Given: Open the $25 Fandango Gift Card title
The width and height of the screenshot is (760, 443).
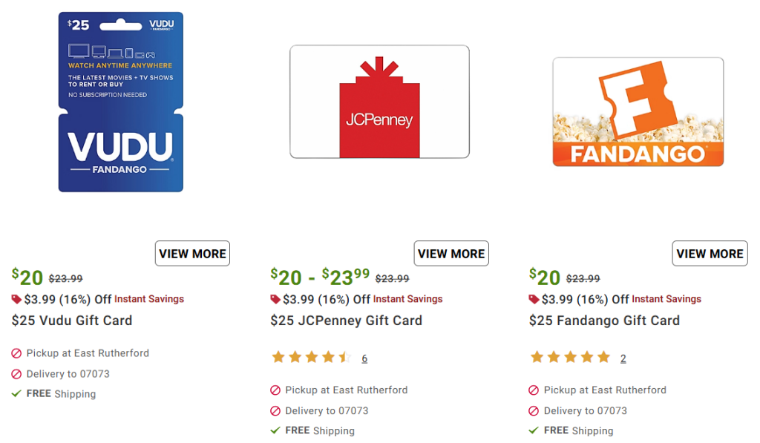Looking at the screenshot, I should (604, 321).
